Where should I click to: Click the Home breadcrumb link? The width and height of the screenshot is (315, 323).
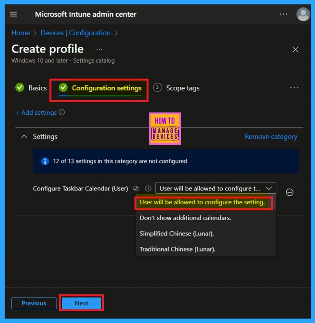pyautogui.click(x=21, y=33)
